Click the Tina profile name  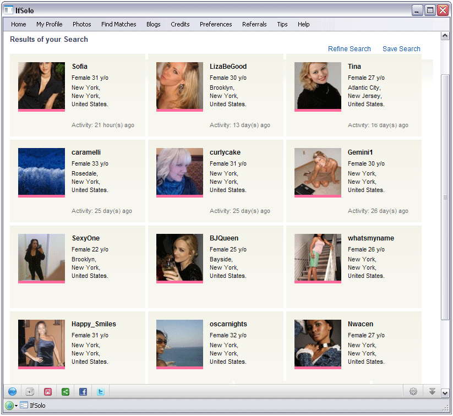pyautogui.click(x=354, y=67)
